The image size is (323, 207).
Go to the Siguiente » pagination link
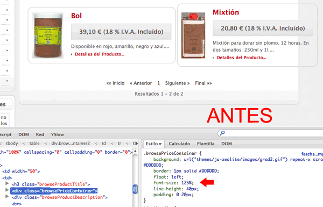(177, 83)
